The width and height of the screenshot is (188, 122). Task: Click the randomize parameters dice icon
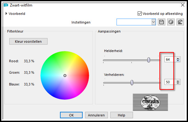pos(171,22)
